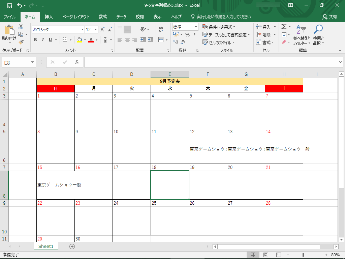Open the ファイル tab
The width and height of the screenshot is (345, 259).
[10, 17]
